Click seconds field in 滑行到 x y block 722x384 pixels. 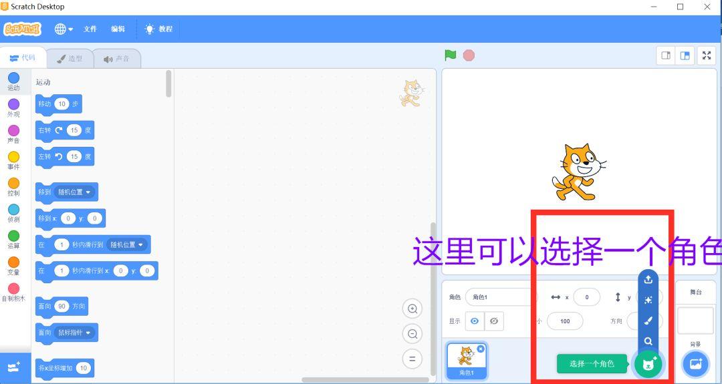[62, 271]
